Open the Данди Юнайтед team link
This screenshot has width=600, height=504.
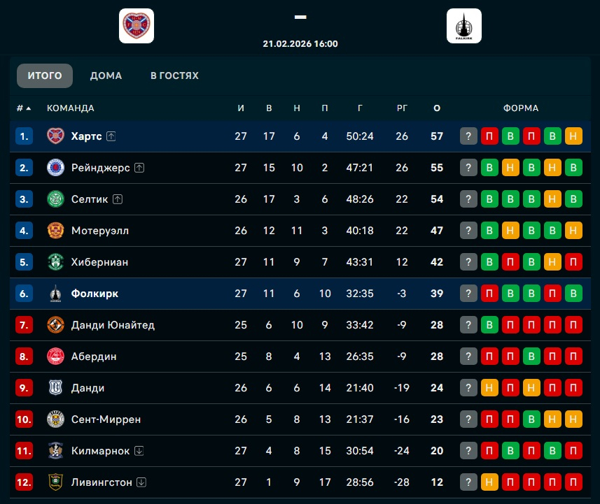pyautogui.click(x=113, y=325)
